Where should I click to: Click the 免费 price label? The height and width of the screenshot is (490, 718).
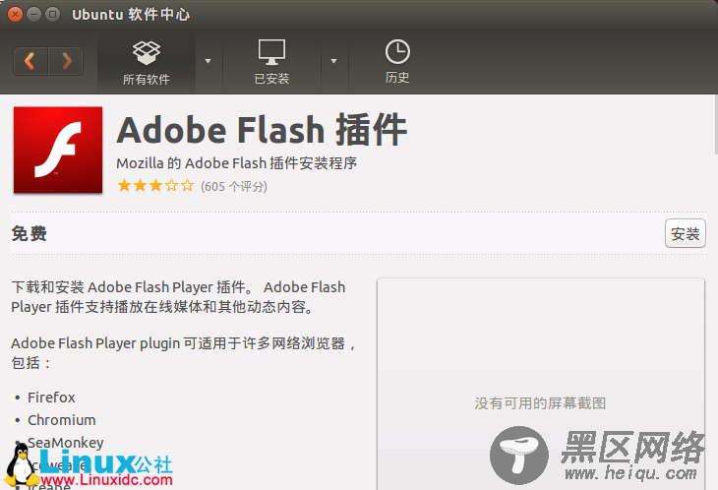pyautogui.click(x=29, y=233)
